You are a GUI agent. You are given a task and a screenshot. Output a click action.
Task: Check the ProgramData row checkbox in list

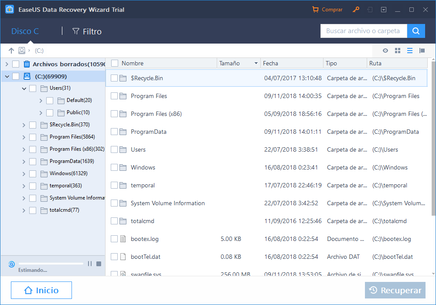coord(114,132)
